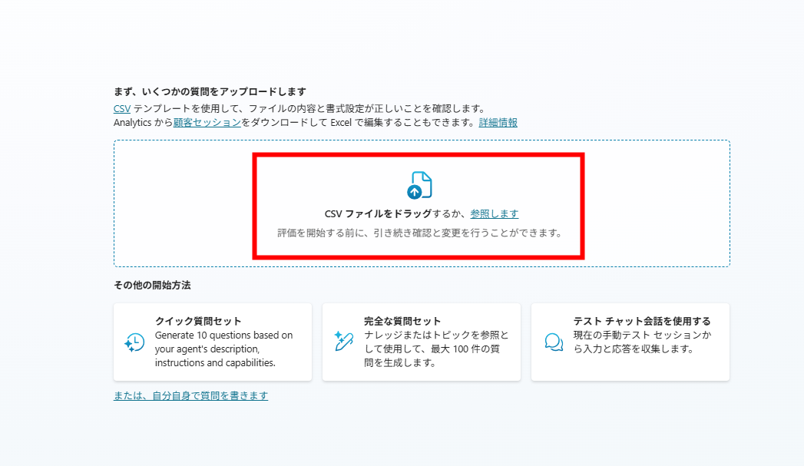The image size is (804, 466).
Task: Open the 詳細情報 link
Action: click(x=498, y=123)
